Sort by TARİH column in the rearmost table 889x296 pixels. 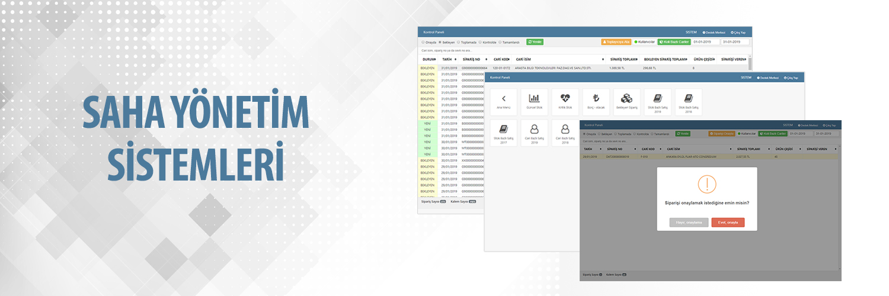click(448, 59)
